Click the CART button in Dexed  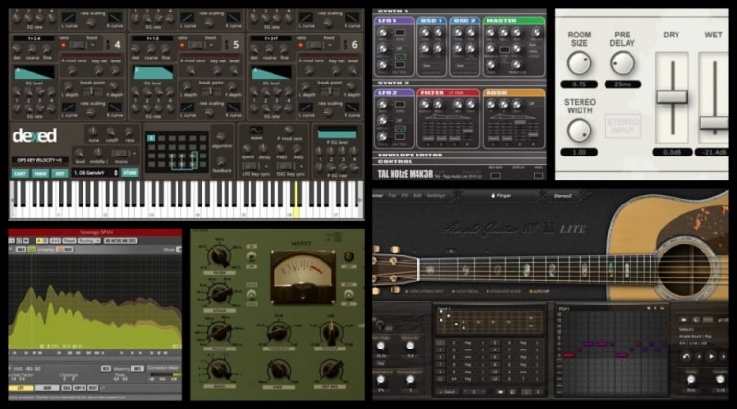click(20, 174)
